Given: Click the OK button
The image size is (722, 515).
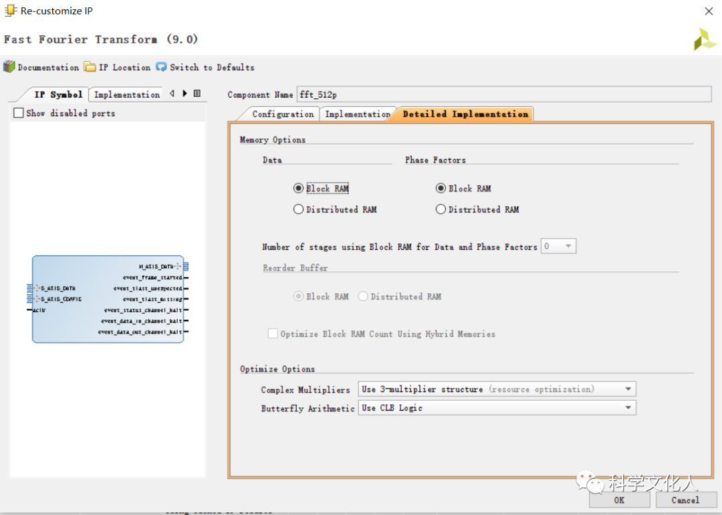Looking at the screenshot, I should pos(619,500).
